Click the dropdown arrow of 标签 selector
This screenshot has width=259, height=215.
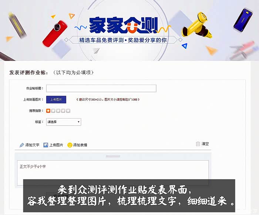click(x=78, y=122)
